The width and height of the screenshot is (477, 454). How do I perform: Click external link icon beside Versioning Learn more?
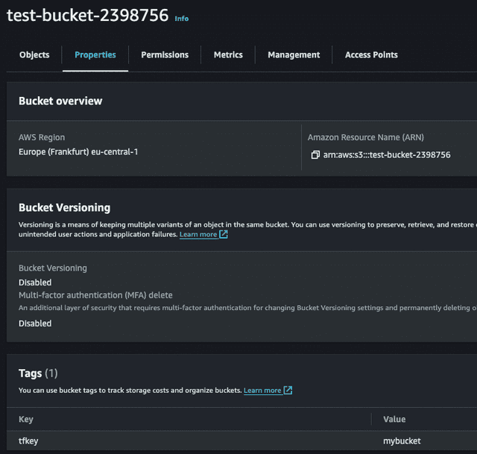point(224,234)
